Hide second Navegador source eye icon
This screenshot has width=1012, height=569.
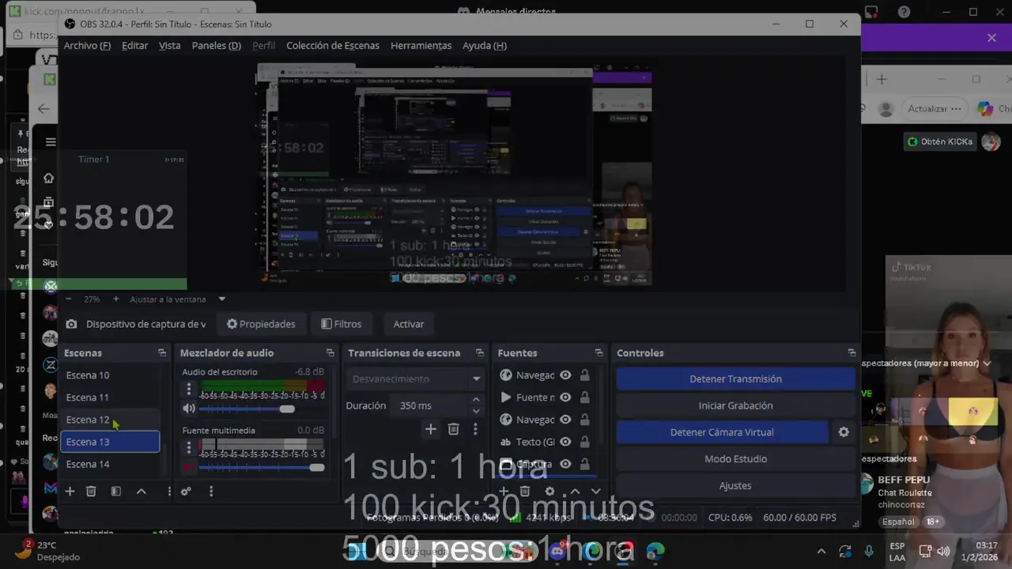565,420
